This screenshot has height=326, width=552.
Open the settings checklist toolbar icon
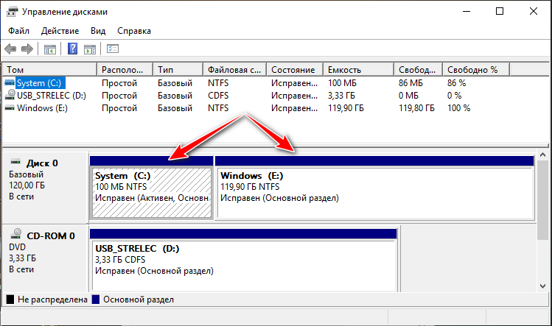[113, 49]
